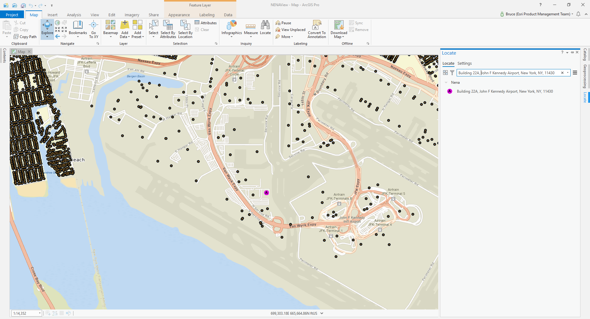590x319 pixels.
Task: Open the map scale dropdown
Action: (x=40, y=313)
